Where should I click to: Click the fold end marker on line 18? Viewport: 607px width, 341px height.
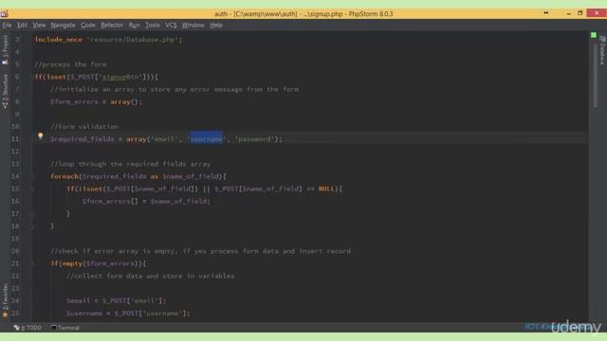31,226
